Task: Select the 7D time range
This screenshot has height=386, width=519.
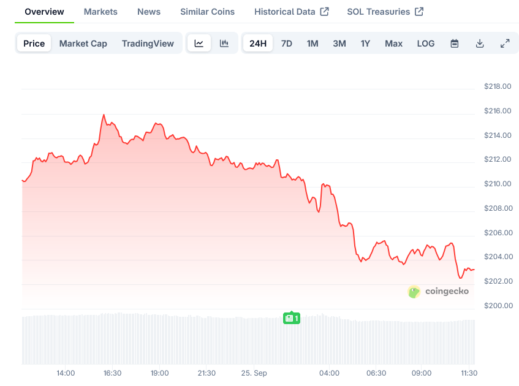Action: (x=287, y=44)
